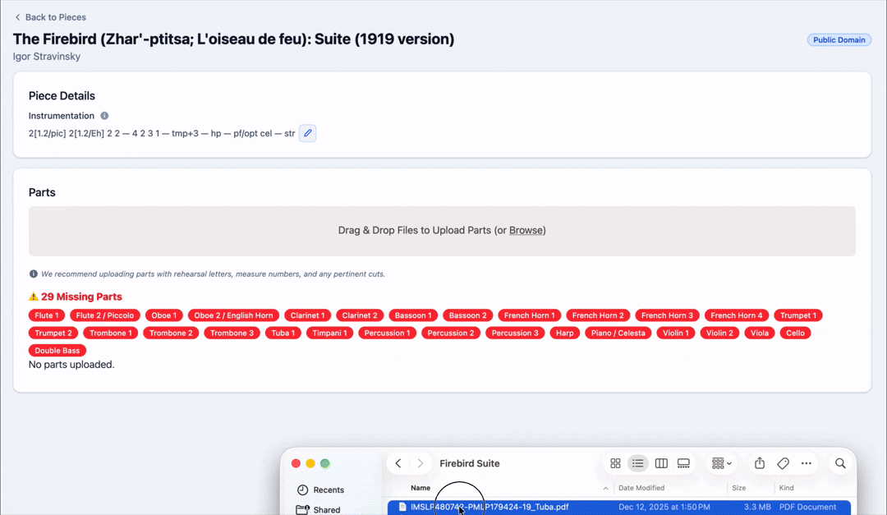Image resolution: width=887 pixels, height=515 pixels.
Task: Click Finder back navigation arrow
Action: coord(398,463)
